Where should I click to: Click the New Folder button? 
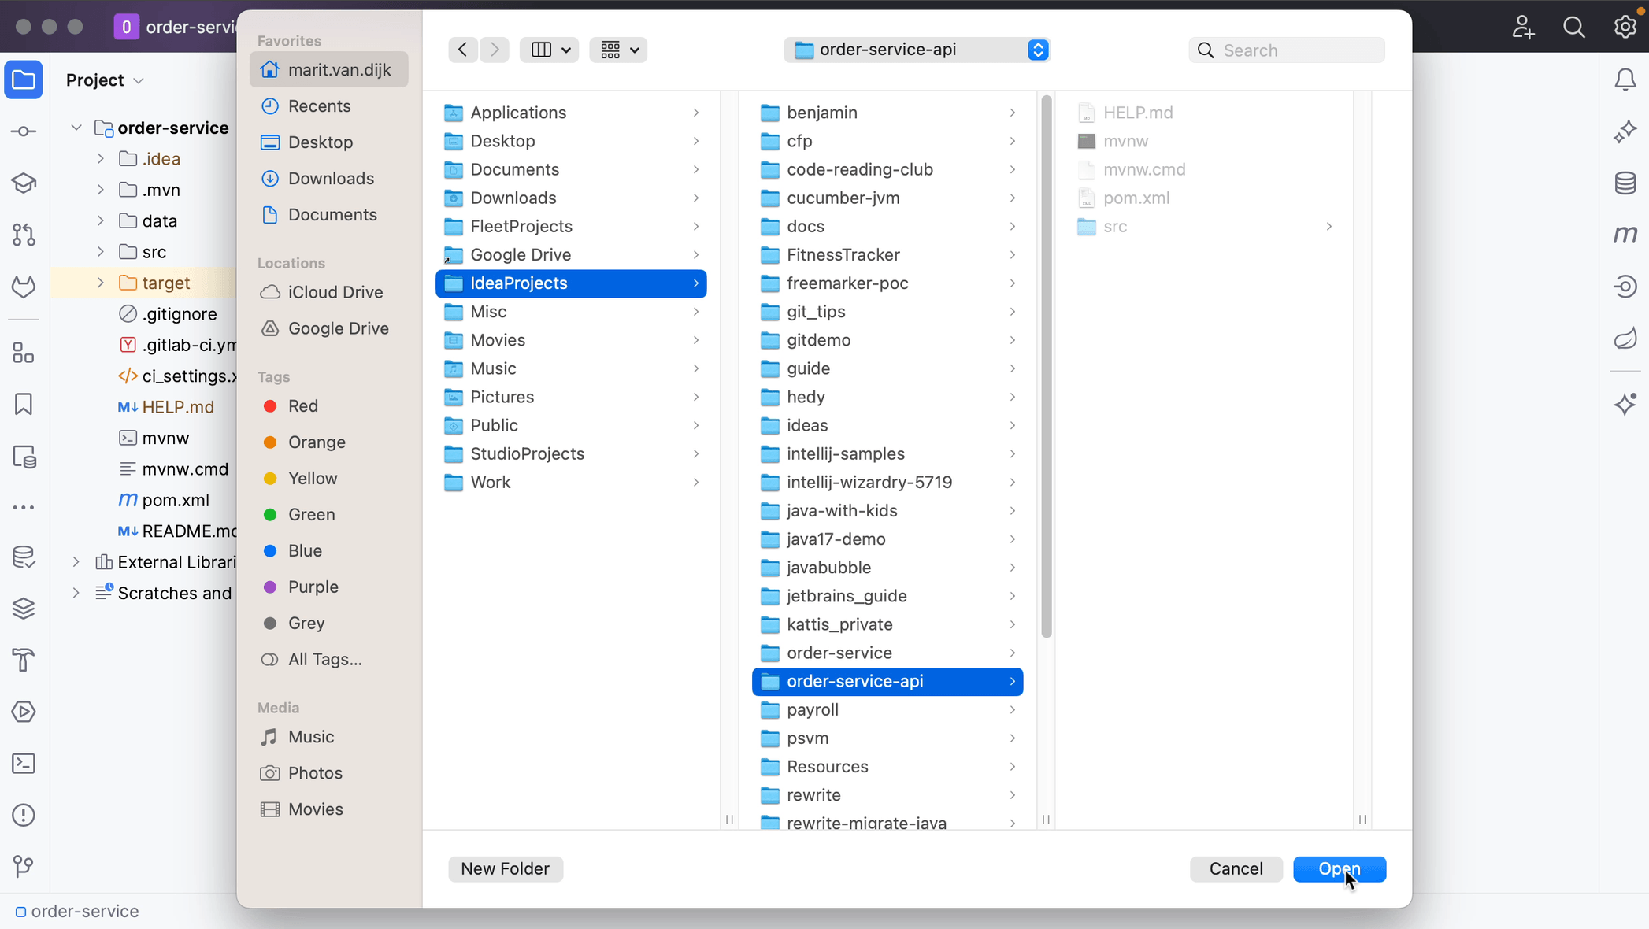(x=505, y=868)
